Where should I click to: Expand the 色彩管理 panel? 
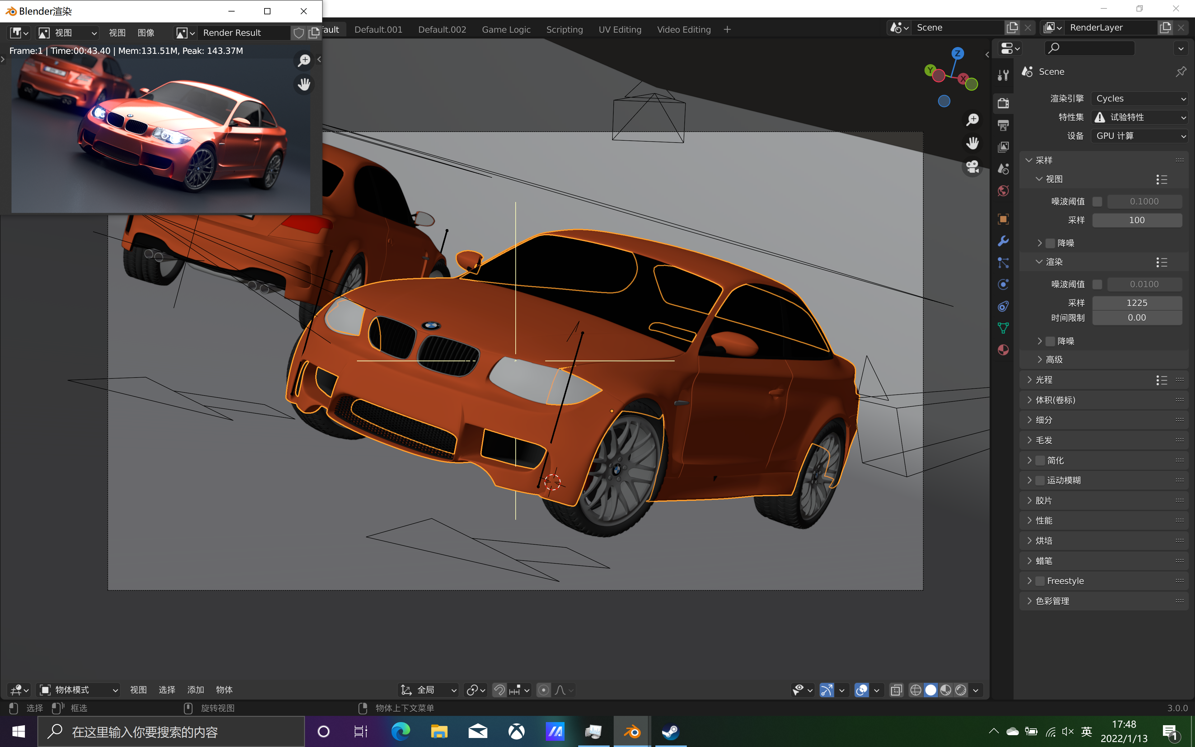(1052, 601)
